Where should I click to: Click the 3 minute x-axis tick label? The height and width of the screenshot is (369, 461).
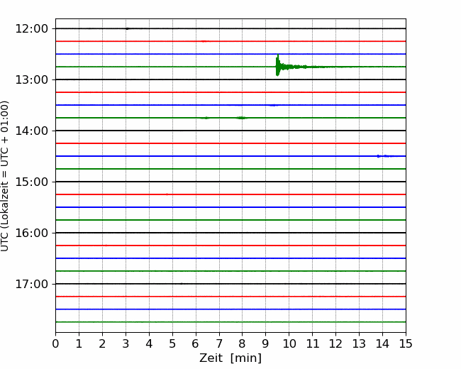126,344
